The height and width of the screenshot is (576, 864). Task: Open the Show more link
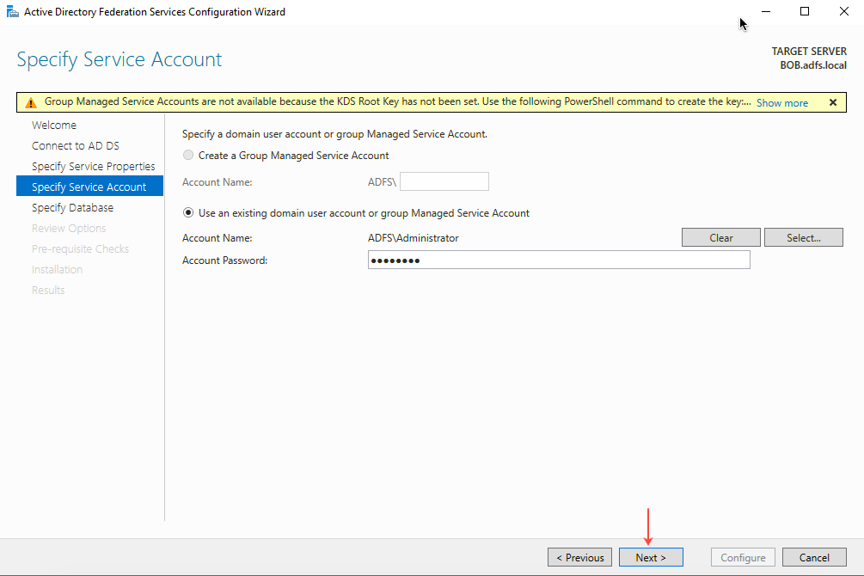click(781, 101)
